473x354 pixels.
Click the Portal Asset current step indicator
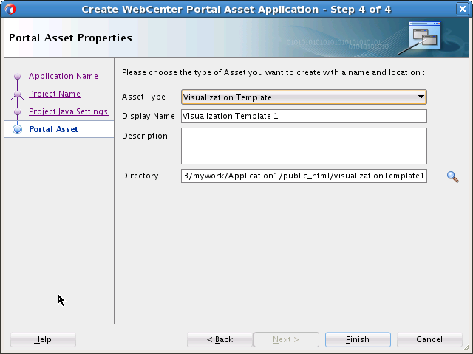(x=17, y=129)
